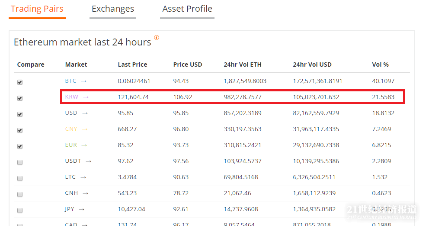The width and height of the screenshot is (429, 226).
Task: Open the Asset Profile tab
Action: 187,9
